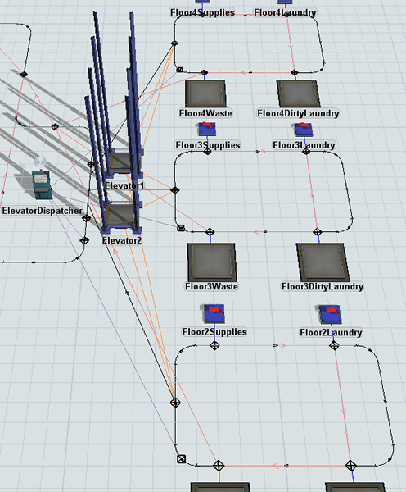
Task: Click the Floor2Supplies label
Action: (214, 331)
